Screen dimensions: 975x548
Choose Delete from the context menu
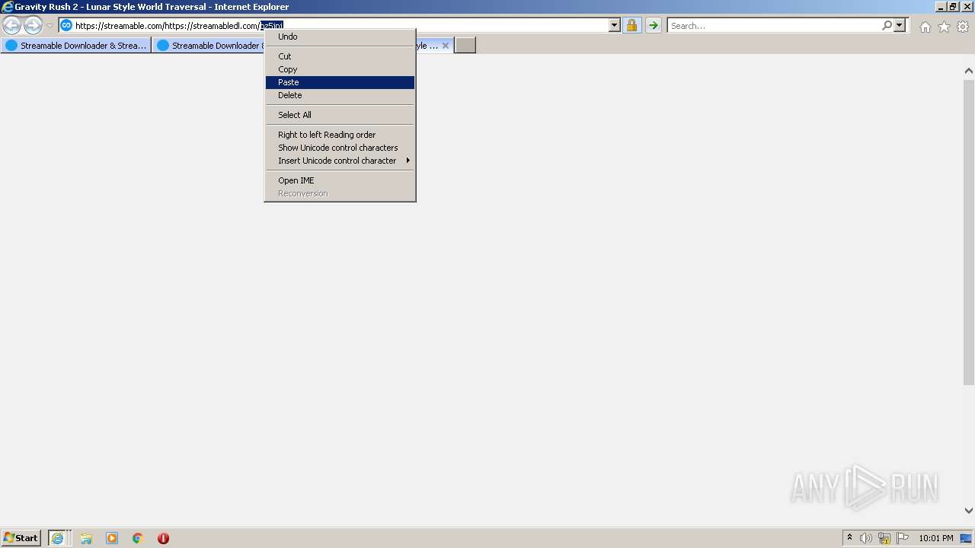point(340,95)
